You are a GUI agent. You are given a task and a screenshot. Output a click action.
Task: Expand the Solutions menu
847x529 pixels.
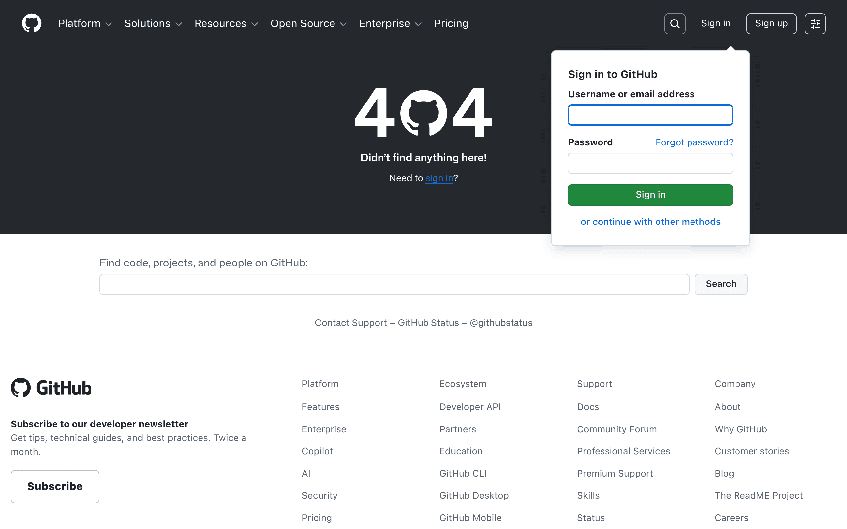[153, 23]
